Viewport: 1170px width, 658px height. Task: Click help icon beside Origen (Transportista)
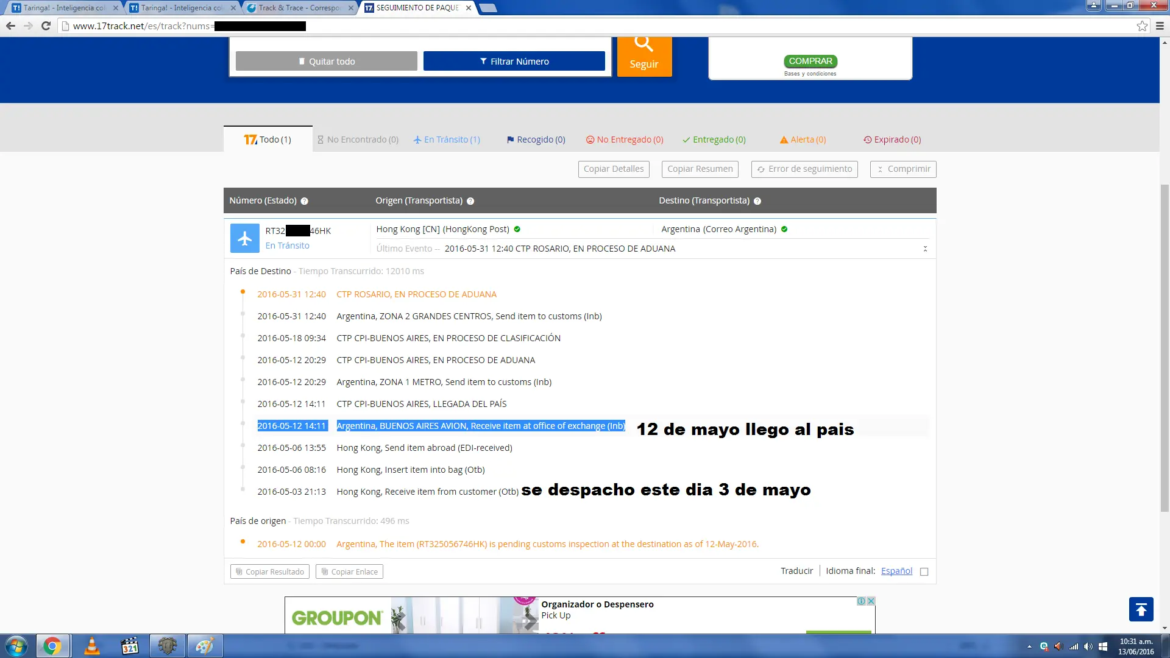point(470,201)
